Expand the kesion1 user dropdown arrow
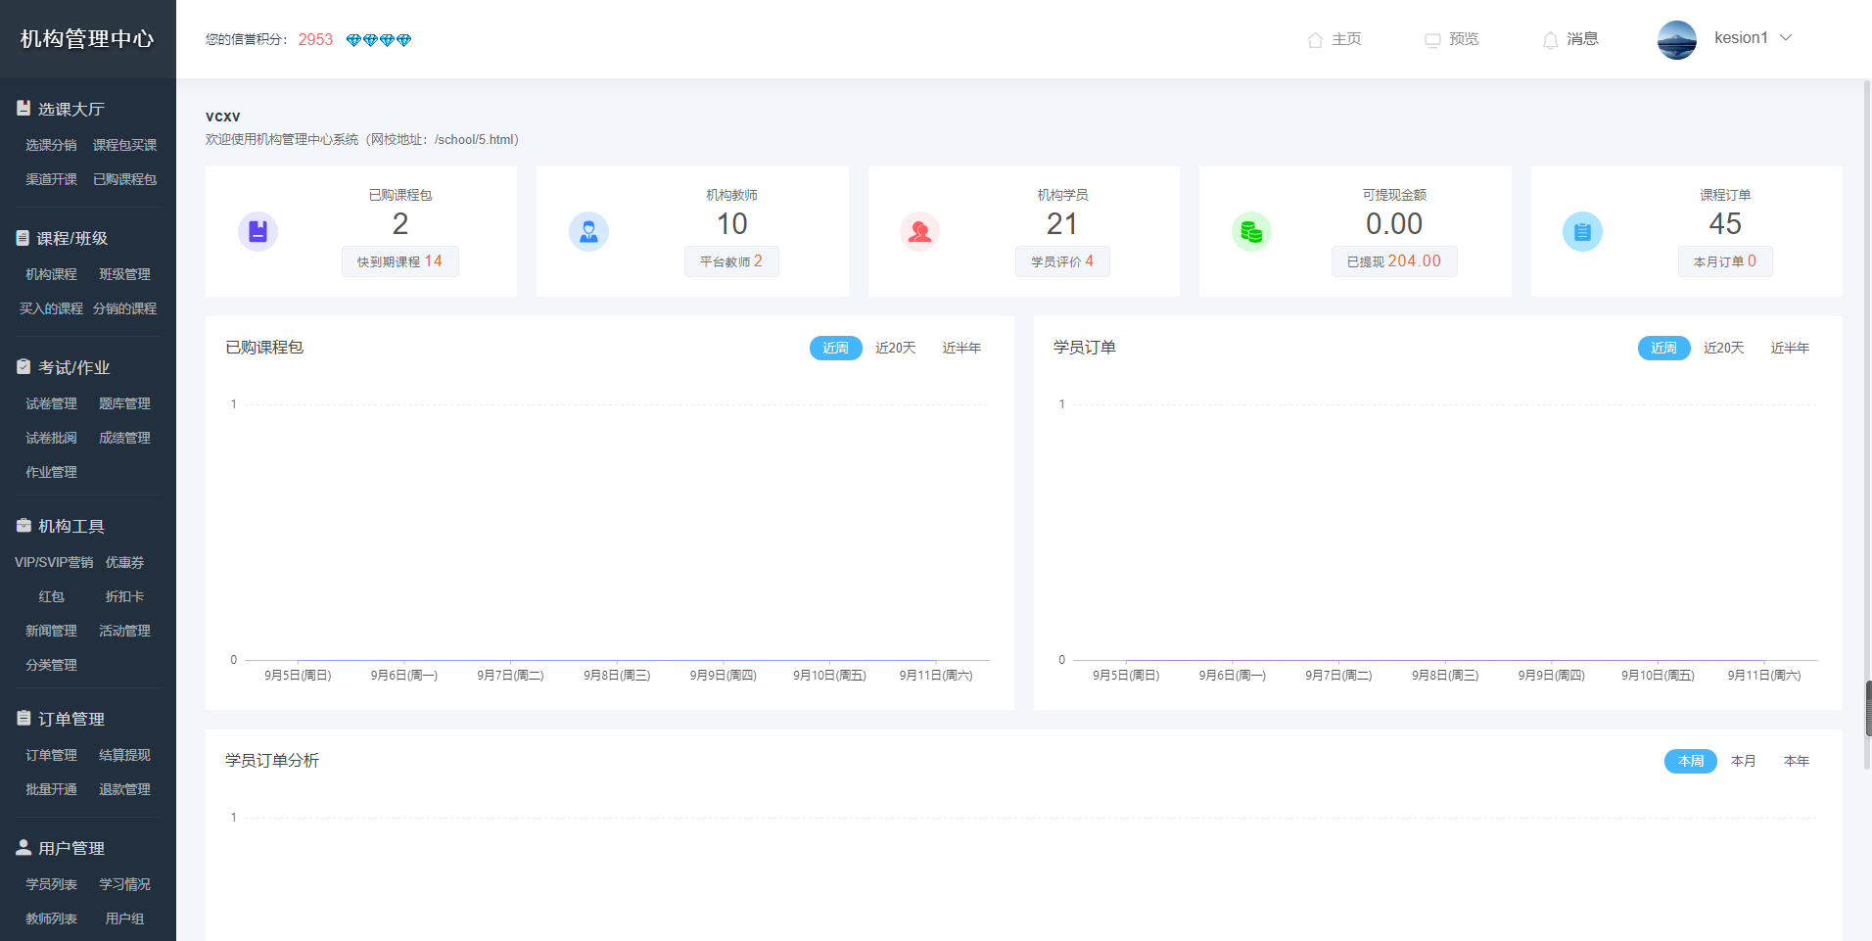This screenshot has width=1872, height=941. tap(1786, 38)
